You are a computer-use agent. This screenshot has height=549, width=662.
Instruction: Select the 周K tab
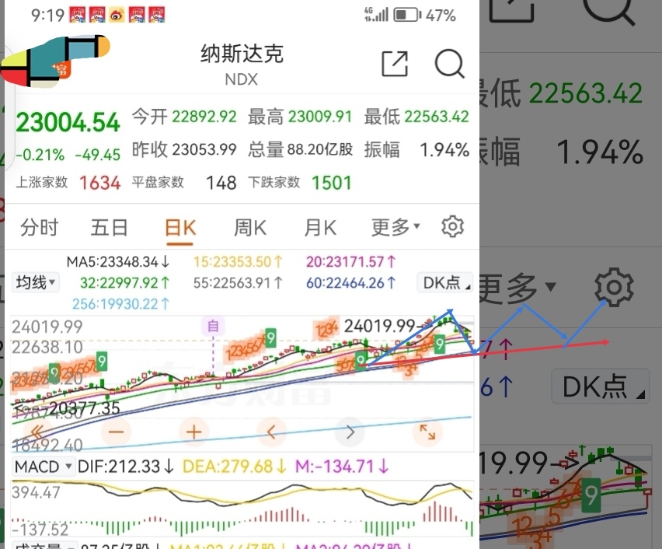pos(250,227)
